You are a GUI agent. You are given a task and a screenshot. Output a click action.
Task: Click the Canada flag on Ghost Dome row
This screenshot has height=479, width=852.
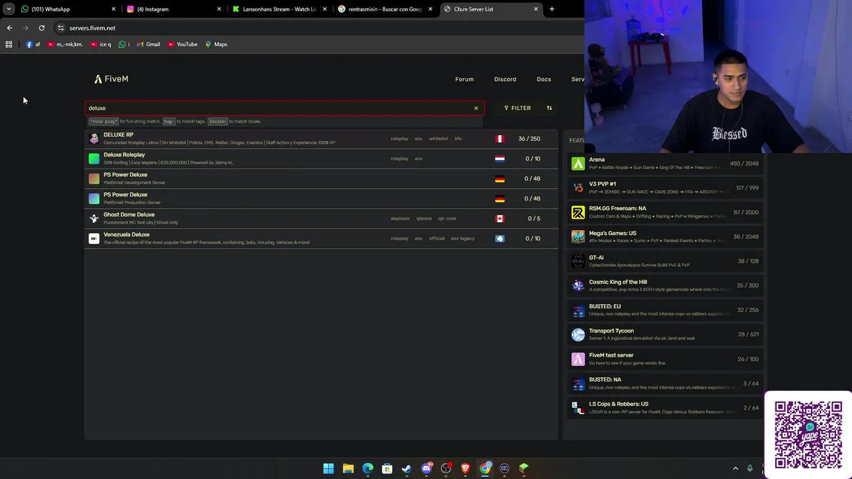click(500, 218)
